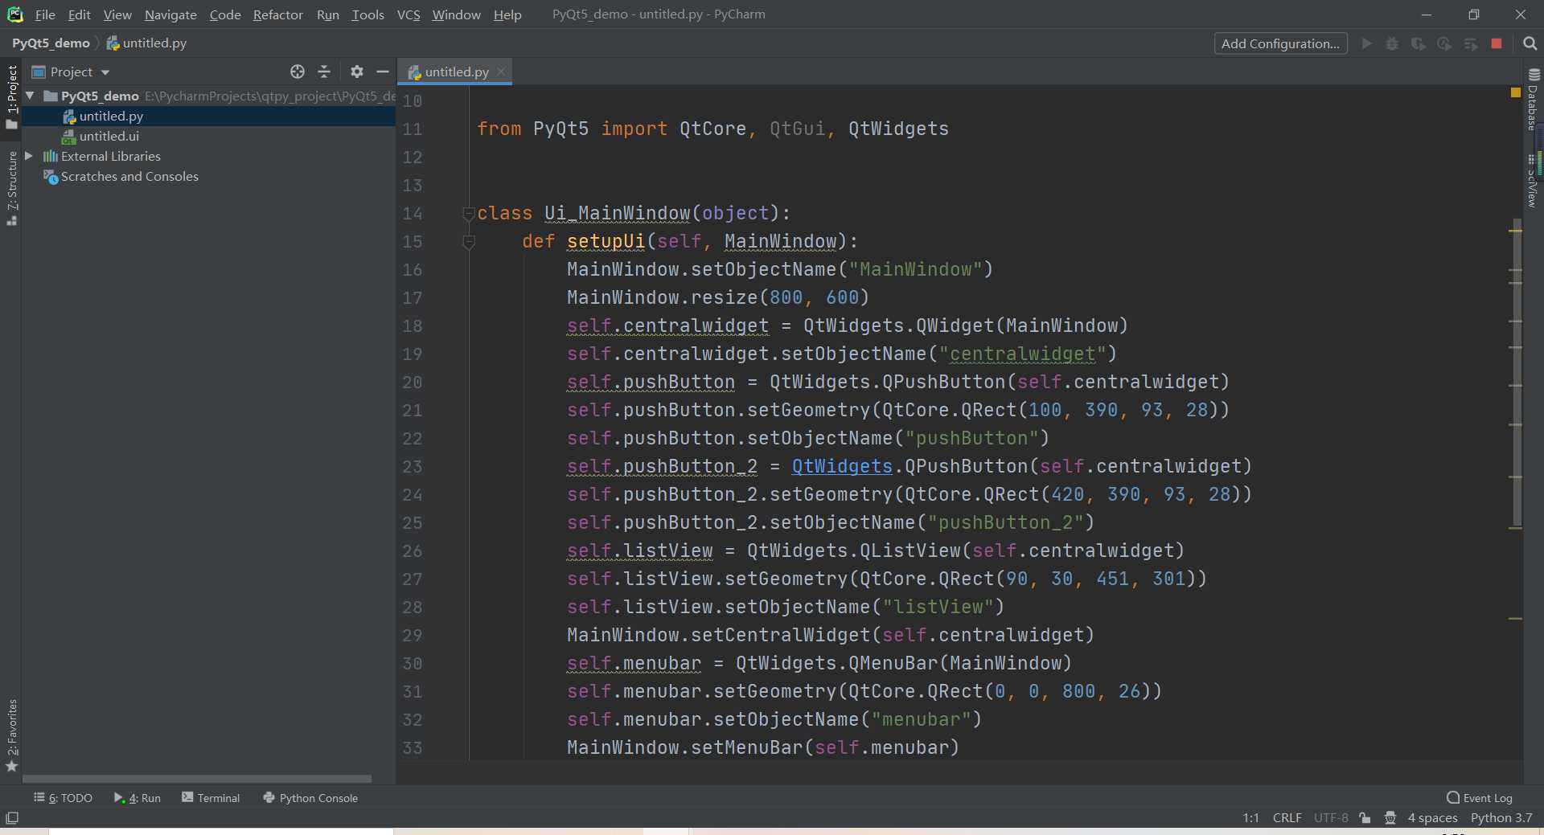This screenshot has width=1544, height=835.
Task: Click the inspections inspector icon in the status bar
Action: 1390,818
